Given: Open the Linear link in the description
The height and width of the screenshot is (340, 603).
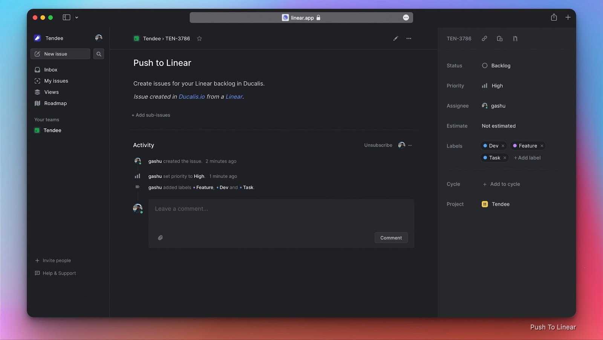Looking at the screenshot, I should (234, 97).
